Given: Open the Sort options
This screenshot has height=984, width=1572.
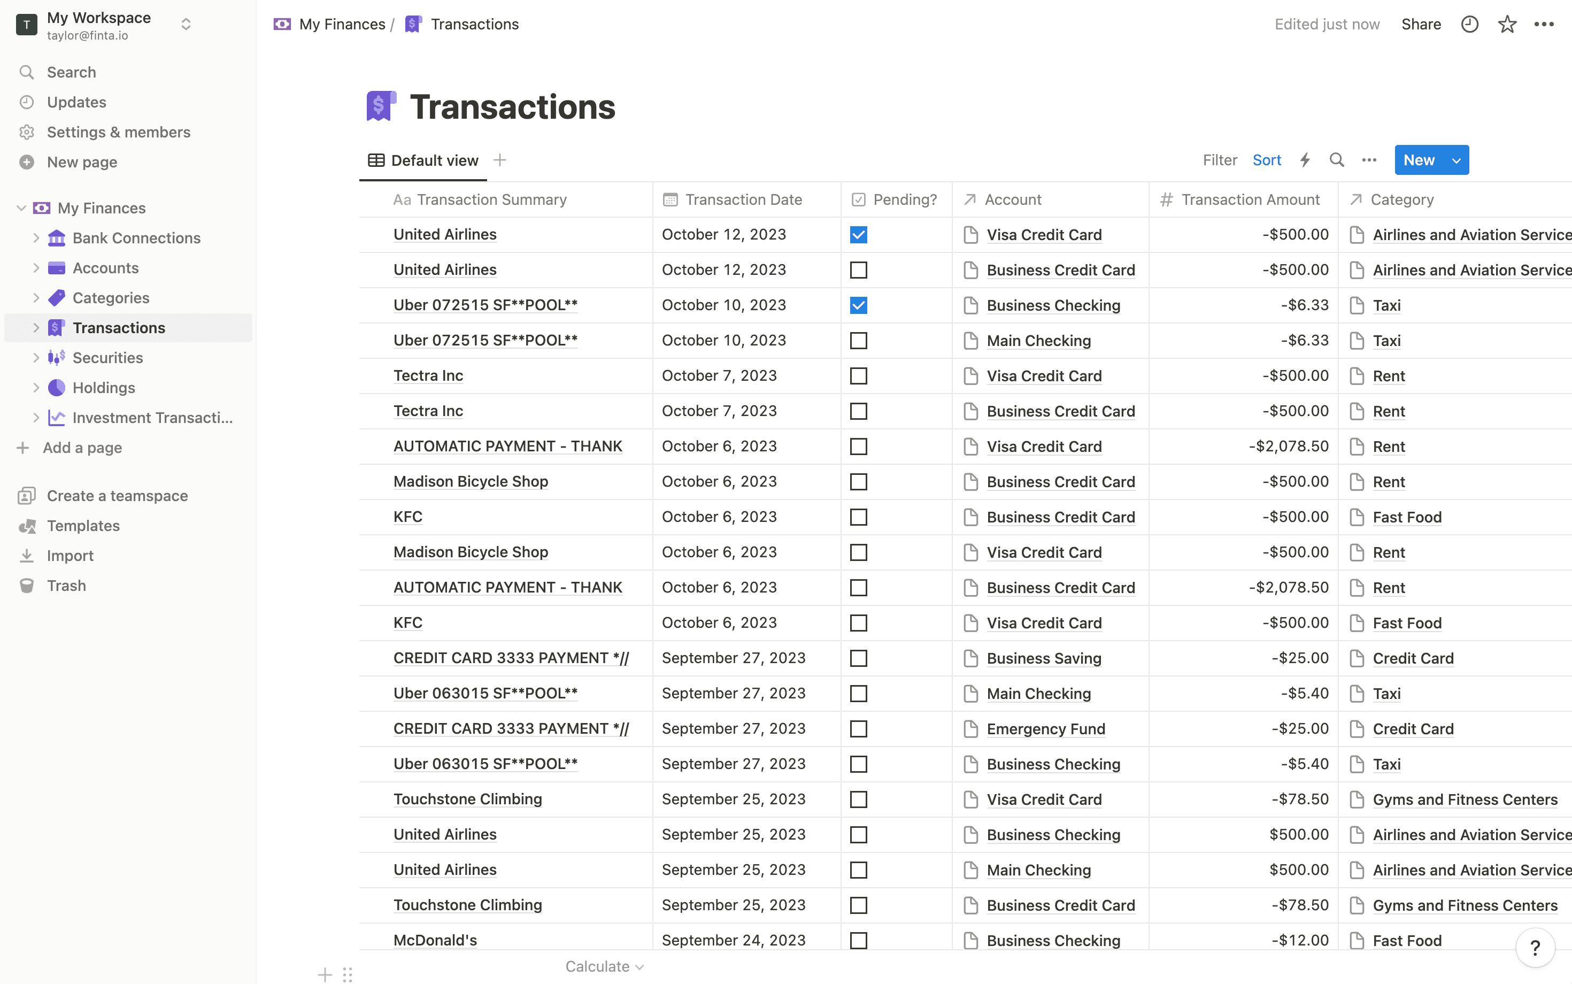Looking at the screenshot, I should pyautogui.click(x=1266, y=159).
